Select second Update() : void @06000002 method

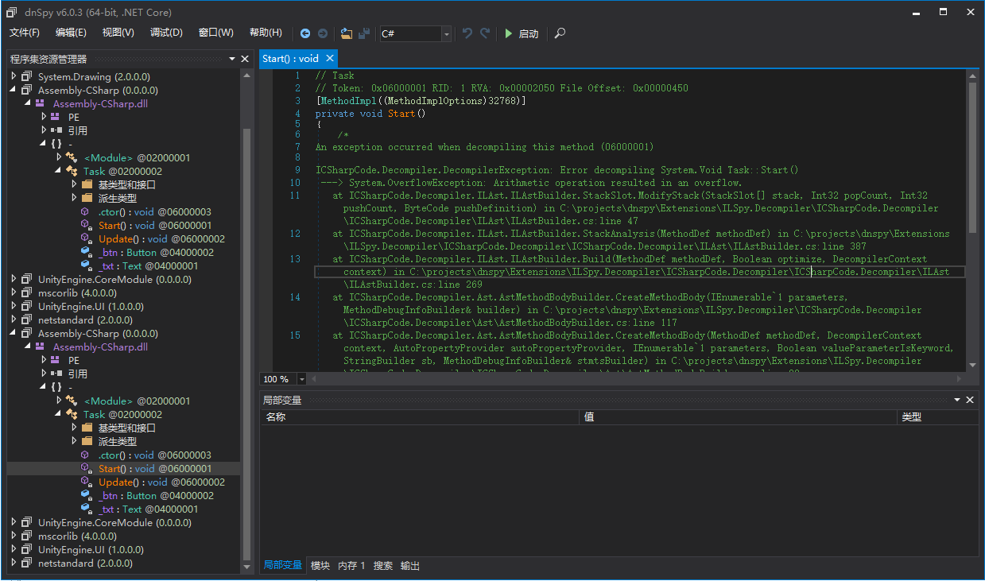161,482
